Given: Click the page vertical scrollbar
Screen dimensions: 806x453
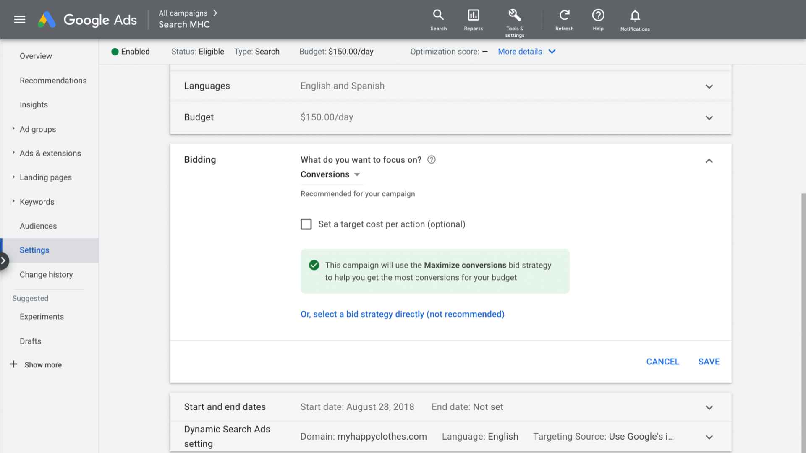Looking at the screenshot, I should [x=803, y=323].
